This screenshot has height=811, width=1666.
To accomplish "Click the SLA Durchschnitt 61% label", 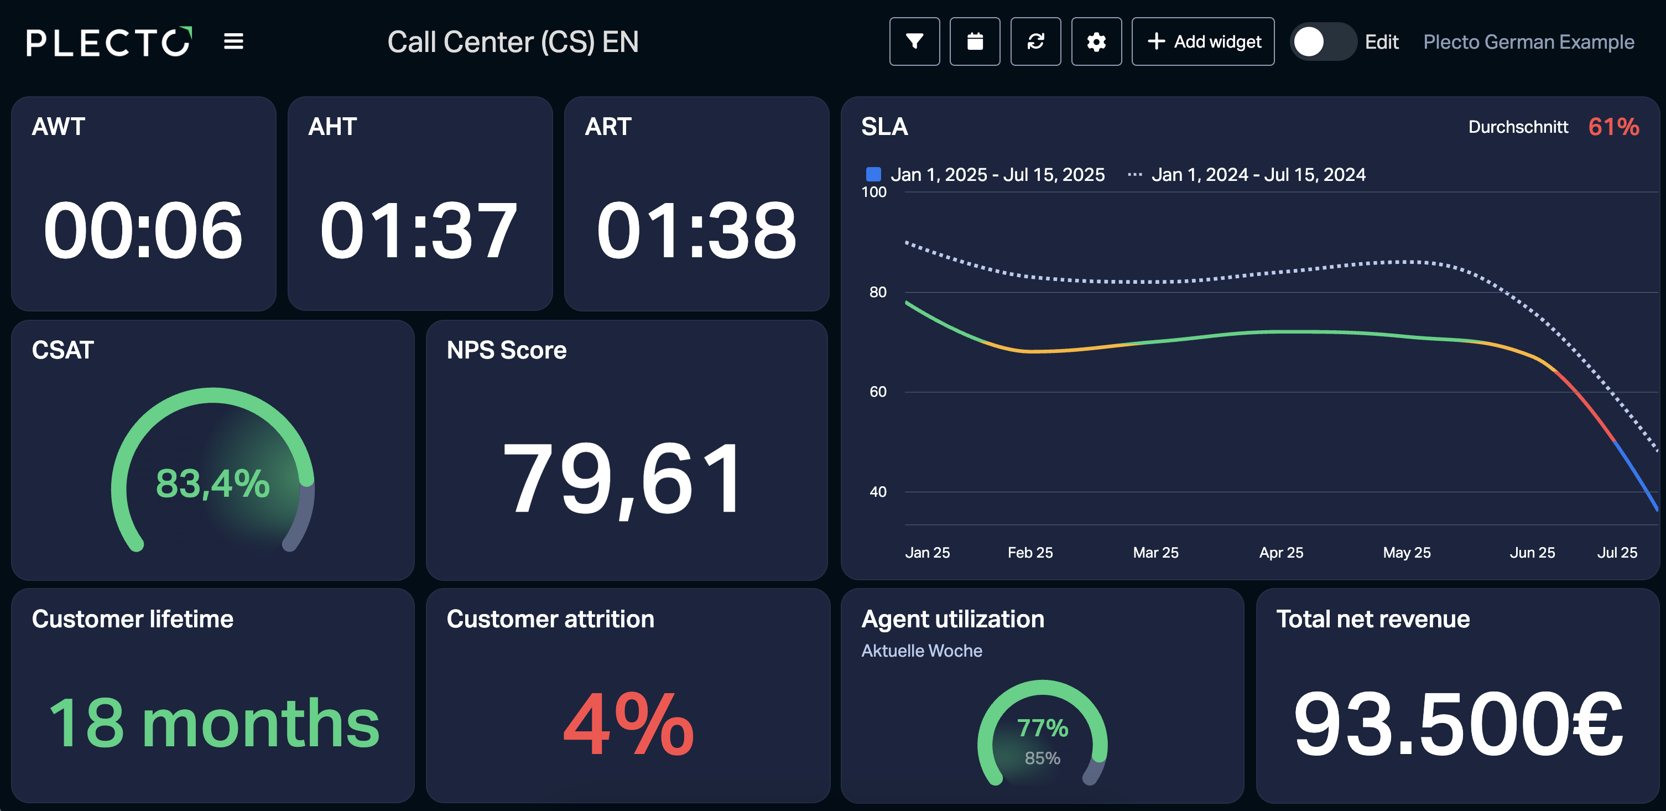I will (1554, 127).
